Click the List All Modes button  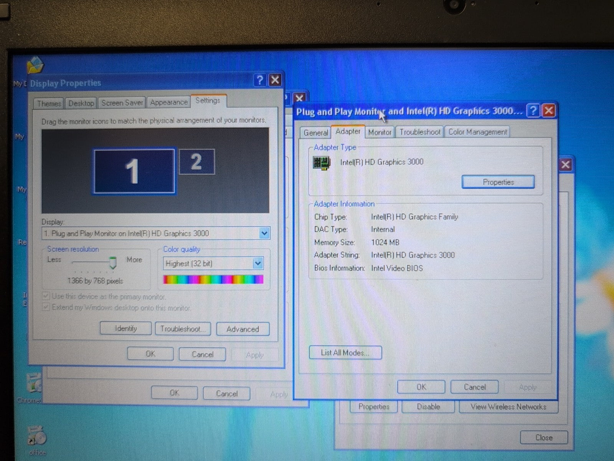tap(345, 353)
